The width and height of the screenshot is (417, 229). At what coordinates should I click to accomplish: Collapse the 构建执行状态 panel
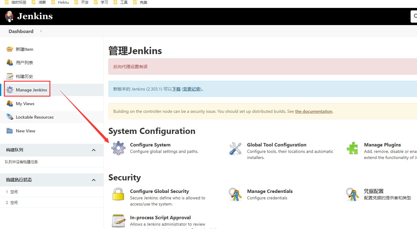coord(94,180)
